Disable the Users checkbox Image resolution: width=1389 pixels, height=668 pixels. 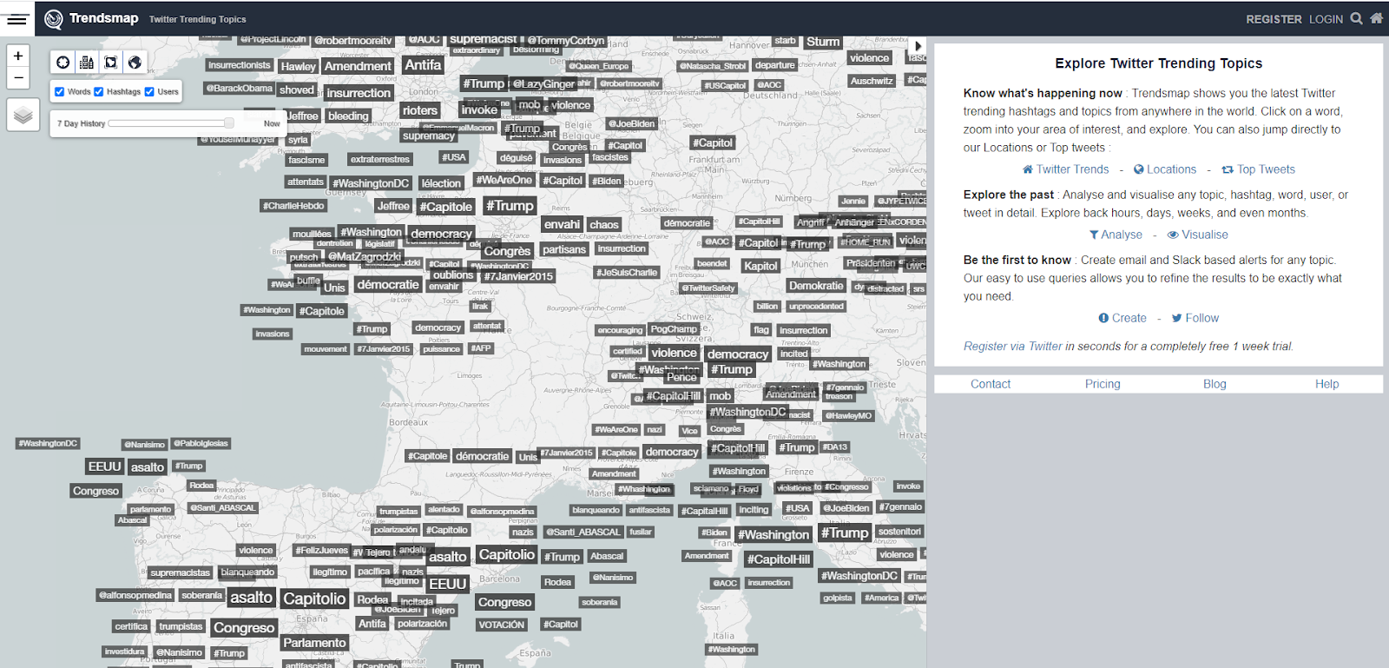click(x=149, y=91)
